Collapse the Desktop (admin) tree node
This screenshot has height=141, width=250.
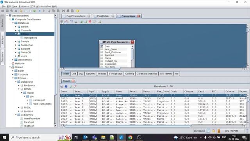(7, 16)
